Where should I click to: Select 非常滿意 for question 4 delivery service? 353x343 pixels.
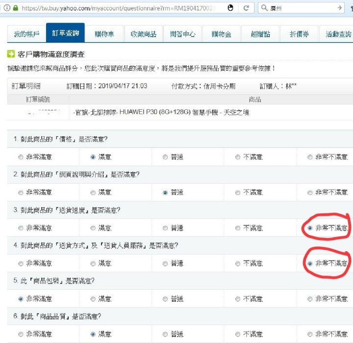coord(21,263)
